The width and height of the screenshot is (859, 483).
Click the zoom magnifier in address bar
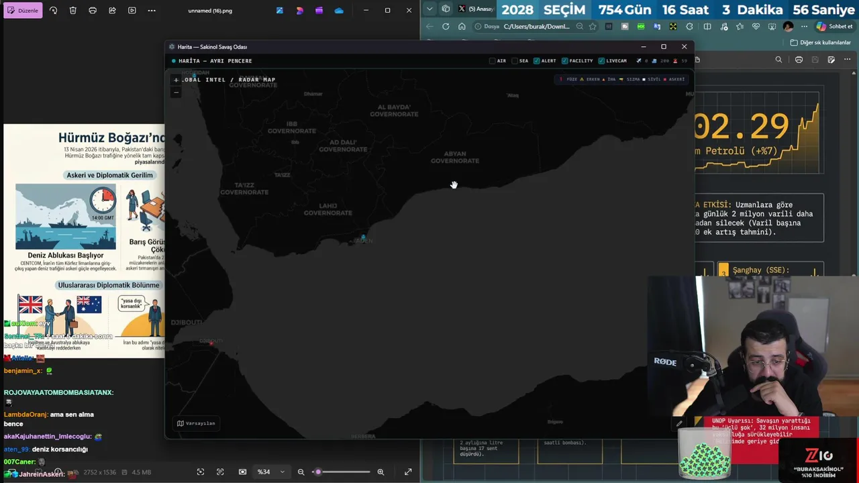click(579, 27)
